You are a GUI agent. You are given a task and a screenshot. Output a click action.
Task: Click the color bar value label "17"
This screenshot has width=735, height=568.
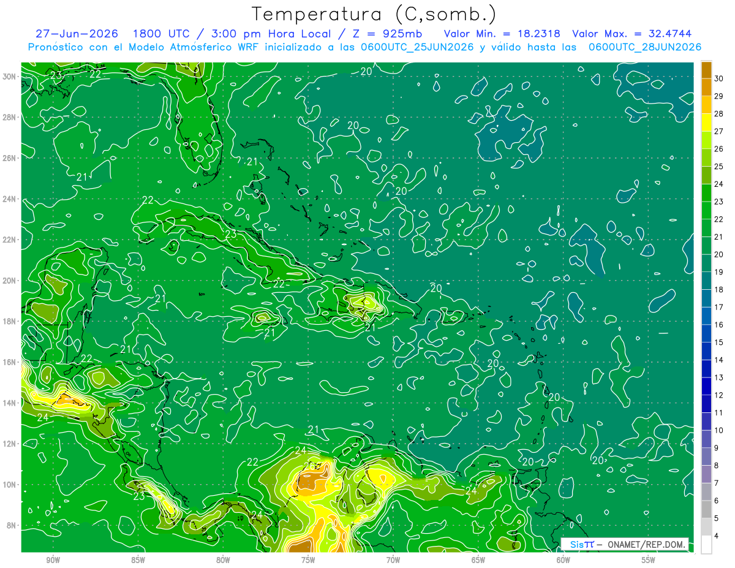[x=719, y=308]
